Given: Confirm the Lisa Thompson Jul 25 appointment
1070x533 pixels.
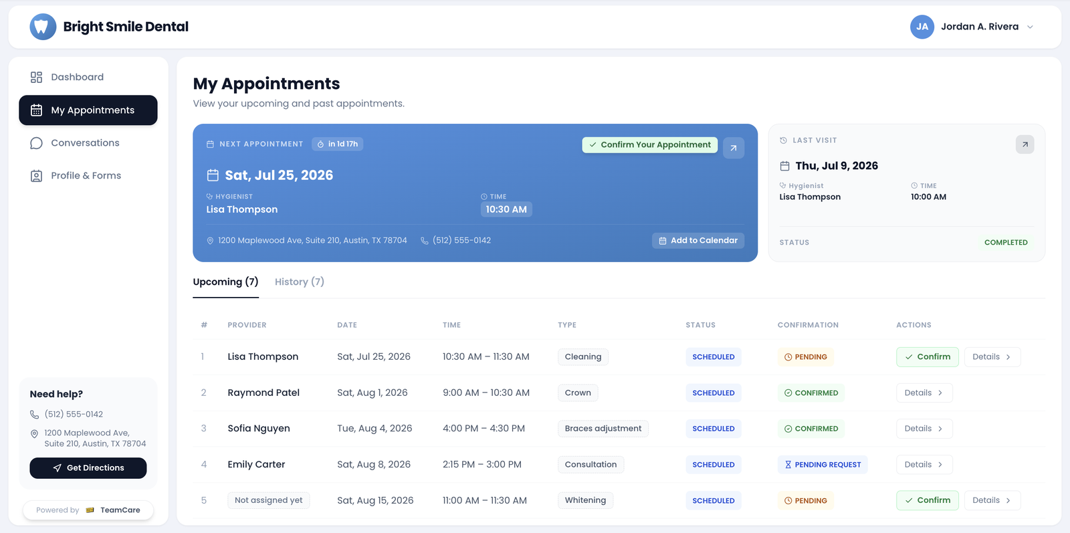Looking at the screenshot, I should pos(927,357).
